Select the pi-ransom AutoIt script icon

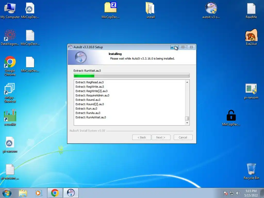pos(10,145)
